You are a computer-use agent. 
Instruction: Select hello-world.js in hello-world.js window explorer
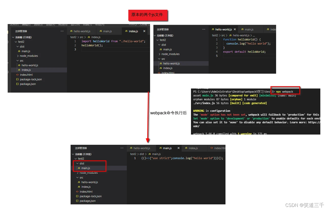(x=171, y=63)
